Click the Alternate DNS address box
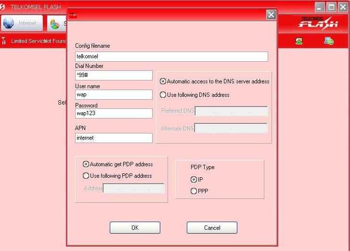The image size is (350, 251). click(231, 128)
